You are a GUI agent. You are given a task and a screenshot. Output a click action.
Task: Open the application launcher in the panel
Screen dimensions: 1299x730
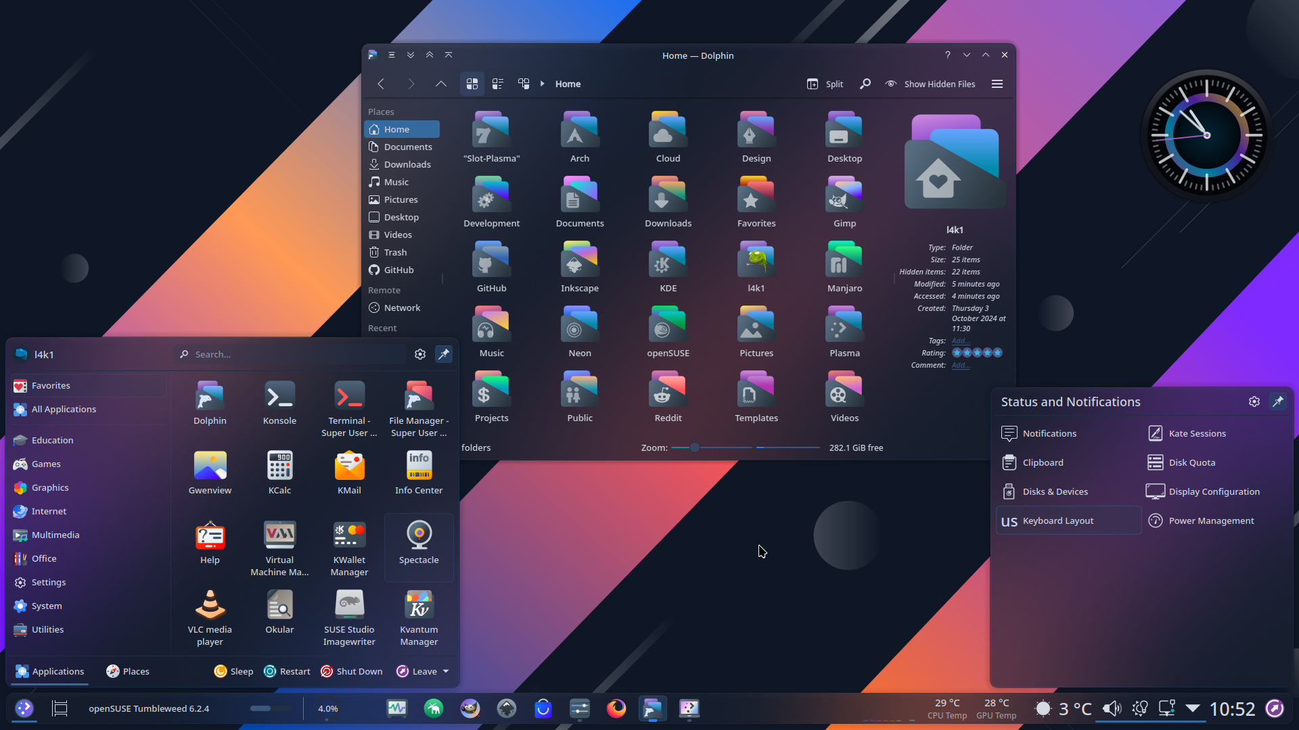tap(24, 708)
